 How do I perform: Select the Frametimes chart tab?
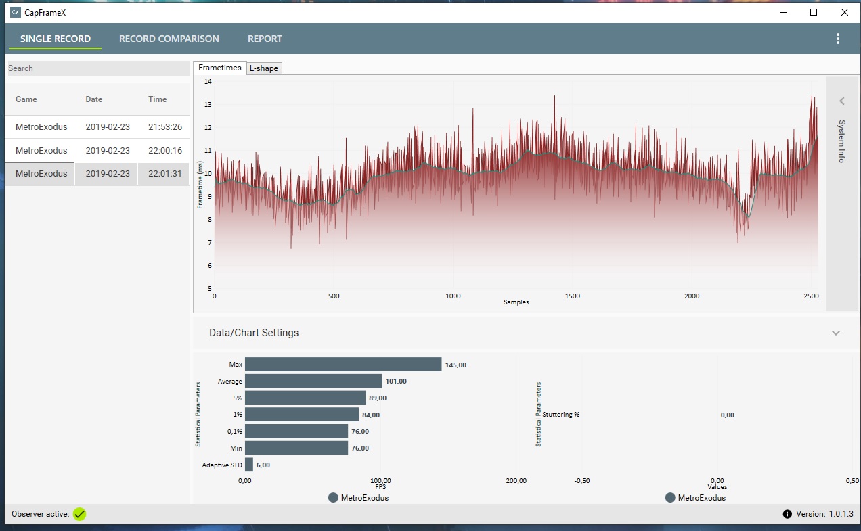219,68
